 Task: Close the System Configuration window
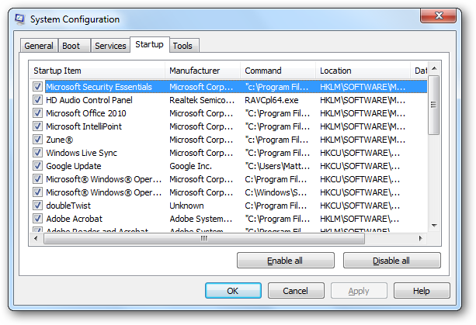(x=439, y=16)
